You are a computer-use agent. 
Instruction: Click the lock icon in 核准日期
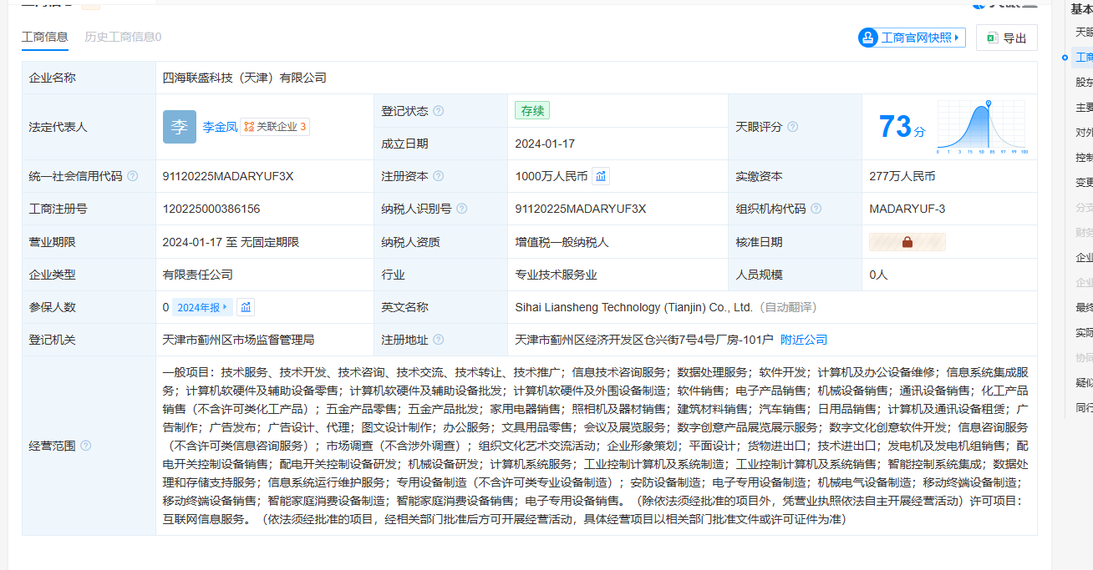click(907, 242)
